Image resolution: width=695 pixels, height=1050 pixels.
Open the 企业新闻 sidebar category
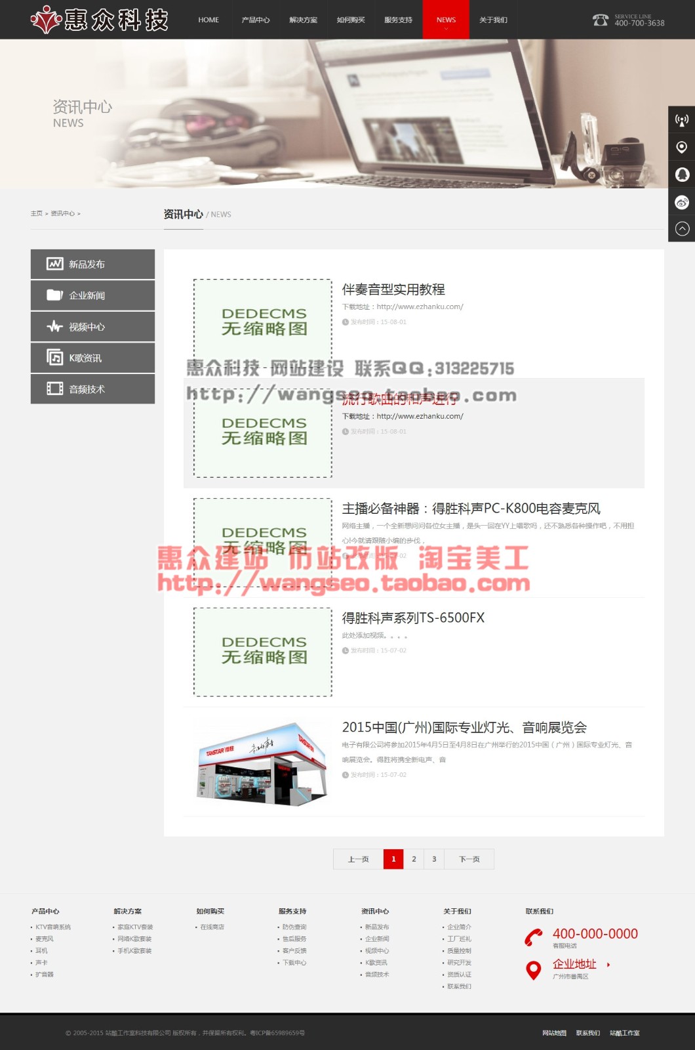pos(92,295)
